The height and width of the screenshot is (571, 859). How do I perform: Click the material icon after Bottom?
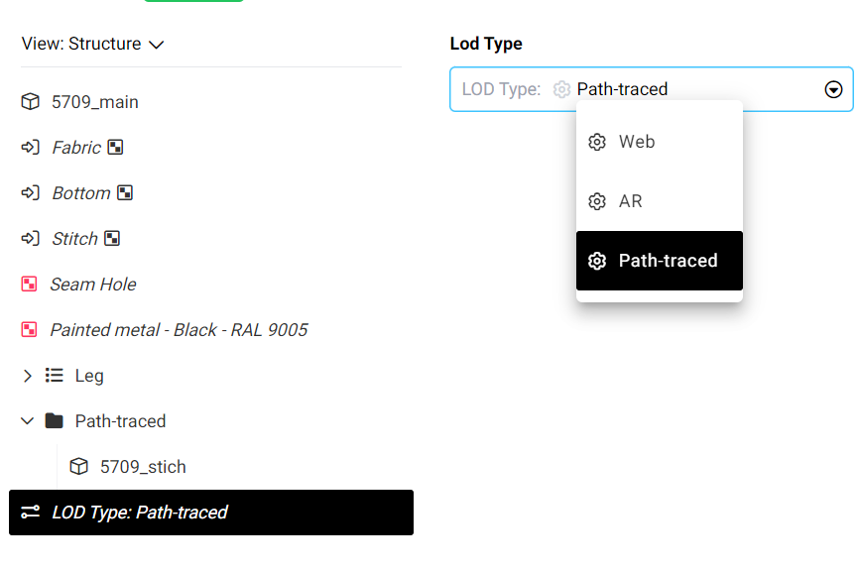tap(125, 193)
